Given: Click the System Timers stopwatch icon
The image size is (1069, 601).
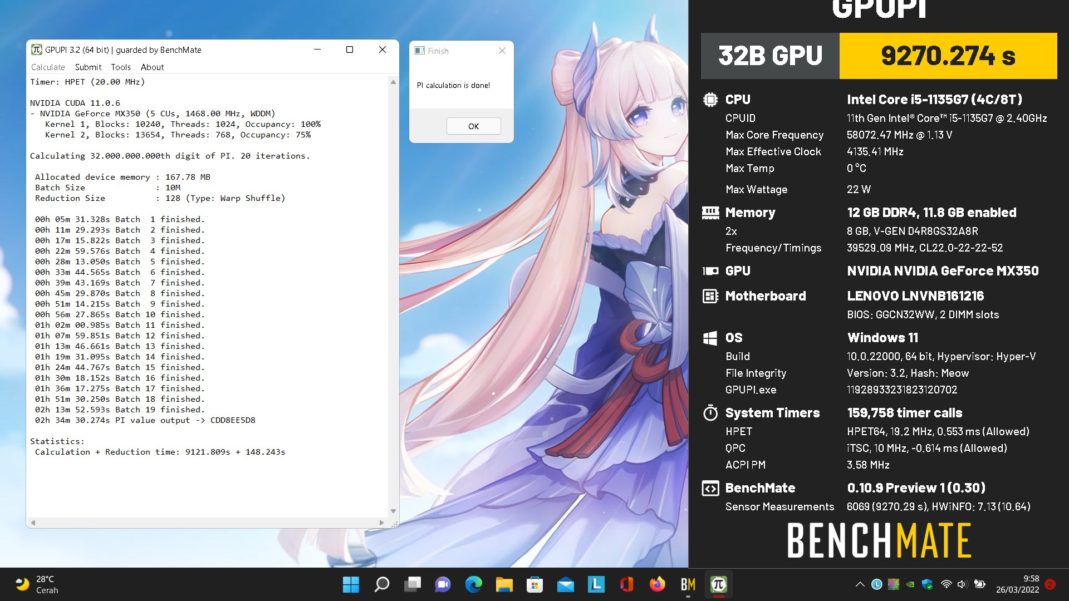Looking at the screenshot, I should click(x=710, y=413).
